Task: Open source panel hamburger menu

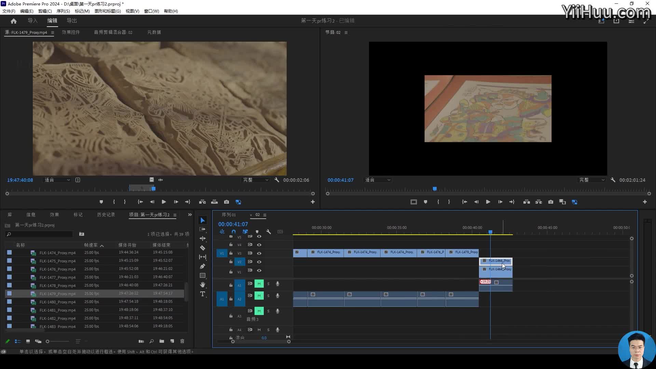Action: click(52, 32)
